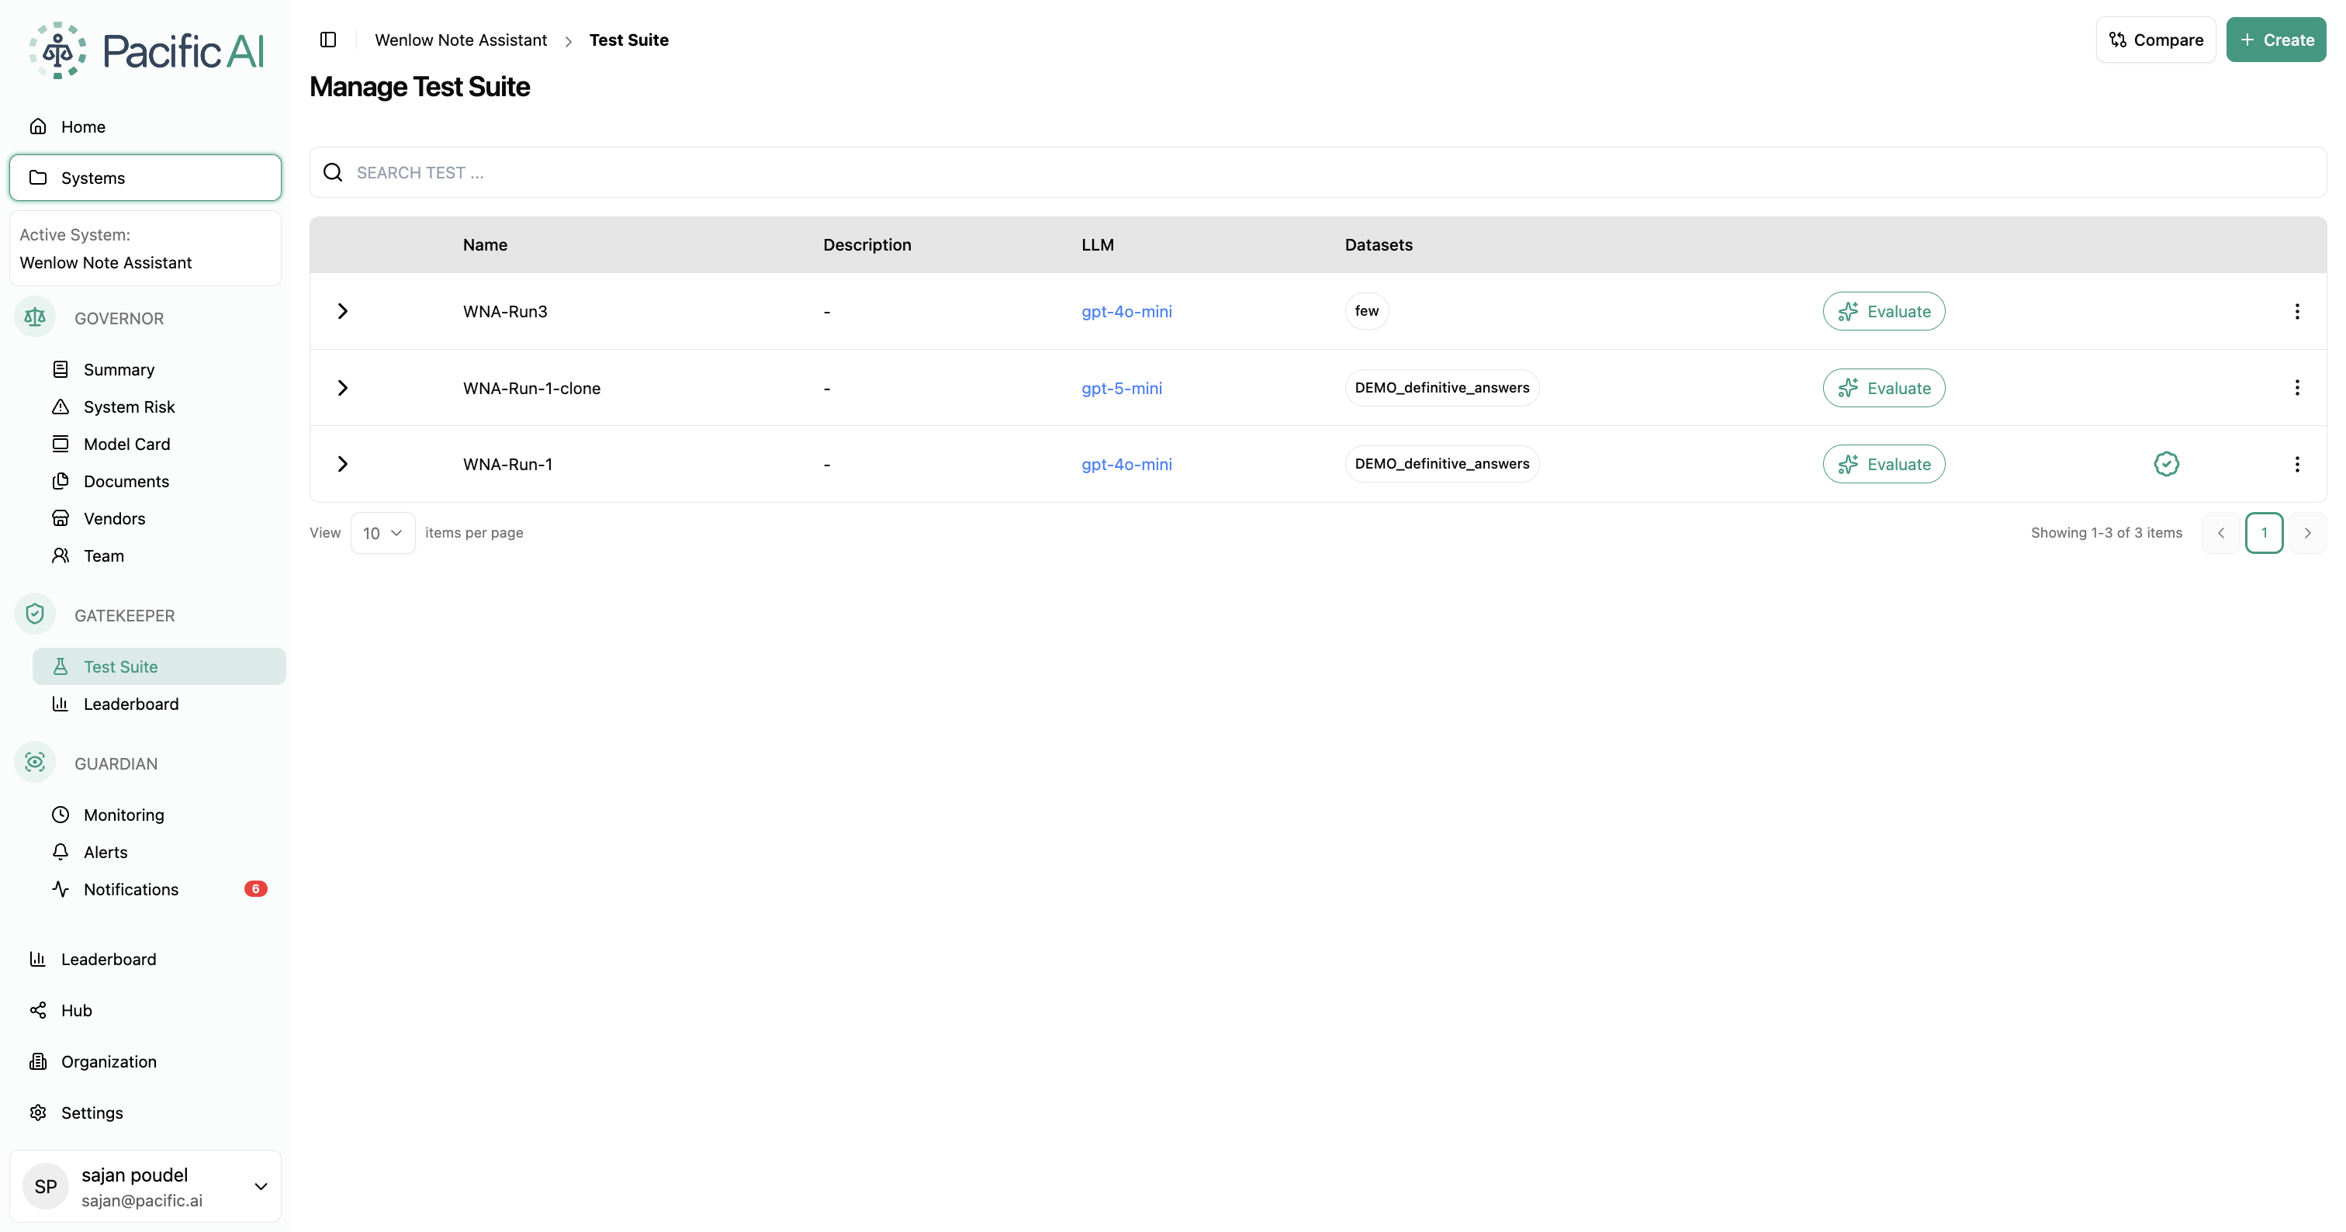This screenshot has width=2346, height=1232.
Task: Click the Gatekeeper shield icon
Action: tap(35, 614)
